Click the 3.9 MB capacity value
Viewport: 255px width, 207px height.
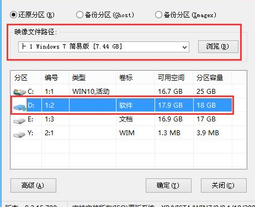(x=208, y=133)
